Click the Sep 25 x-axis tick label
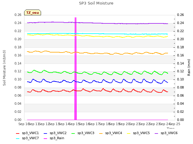The height and width of the screenshot is (144, 193). tap(175, 124)
